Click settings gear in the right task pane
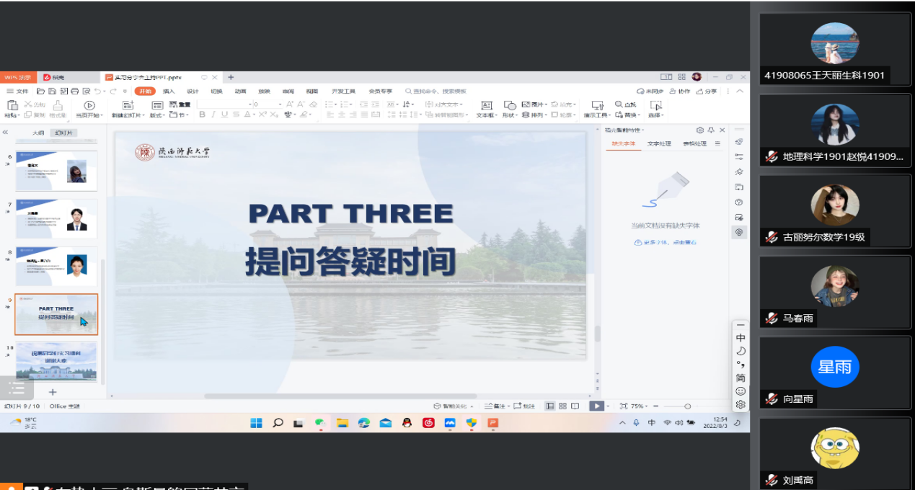The height and width of the screenshot is (490, 915). (x=699, y=130)
